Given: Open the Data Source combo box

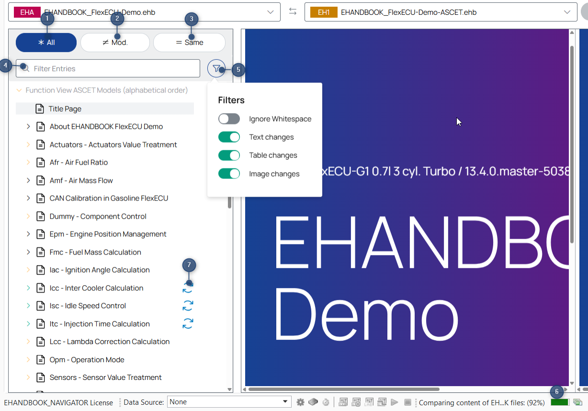Looking at the screenshot, I should pyautogui.click(x=229, y=402).
